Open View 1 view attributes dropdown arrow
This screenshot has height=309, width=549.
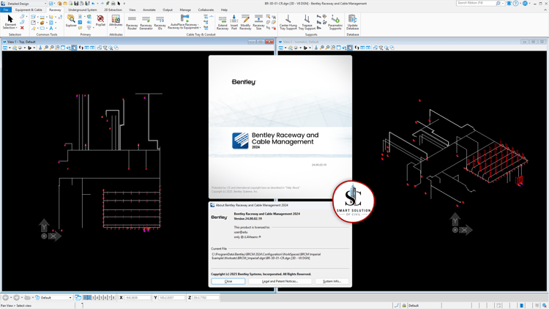coord(10,48)
